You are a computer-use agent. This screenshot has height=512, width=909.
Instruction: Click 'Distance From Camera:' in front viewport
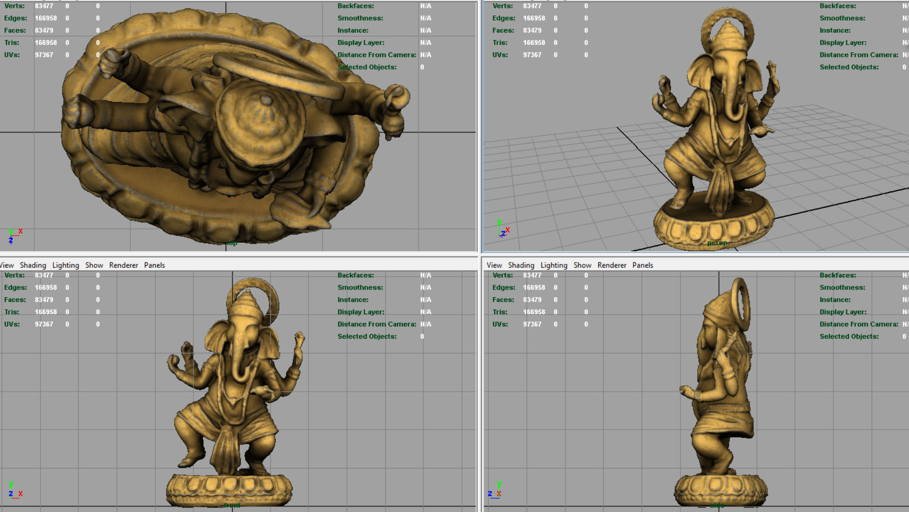pyautogui.click(x=377, y=324)
